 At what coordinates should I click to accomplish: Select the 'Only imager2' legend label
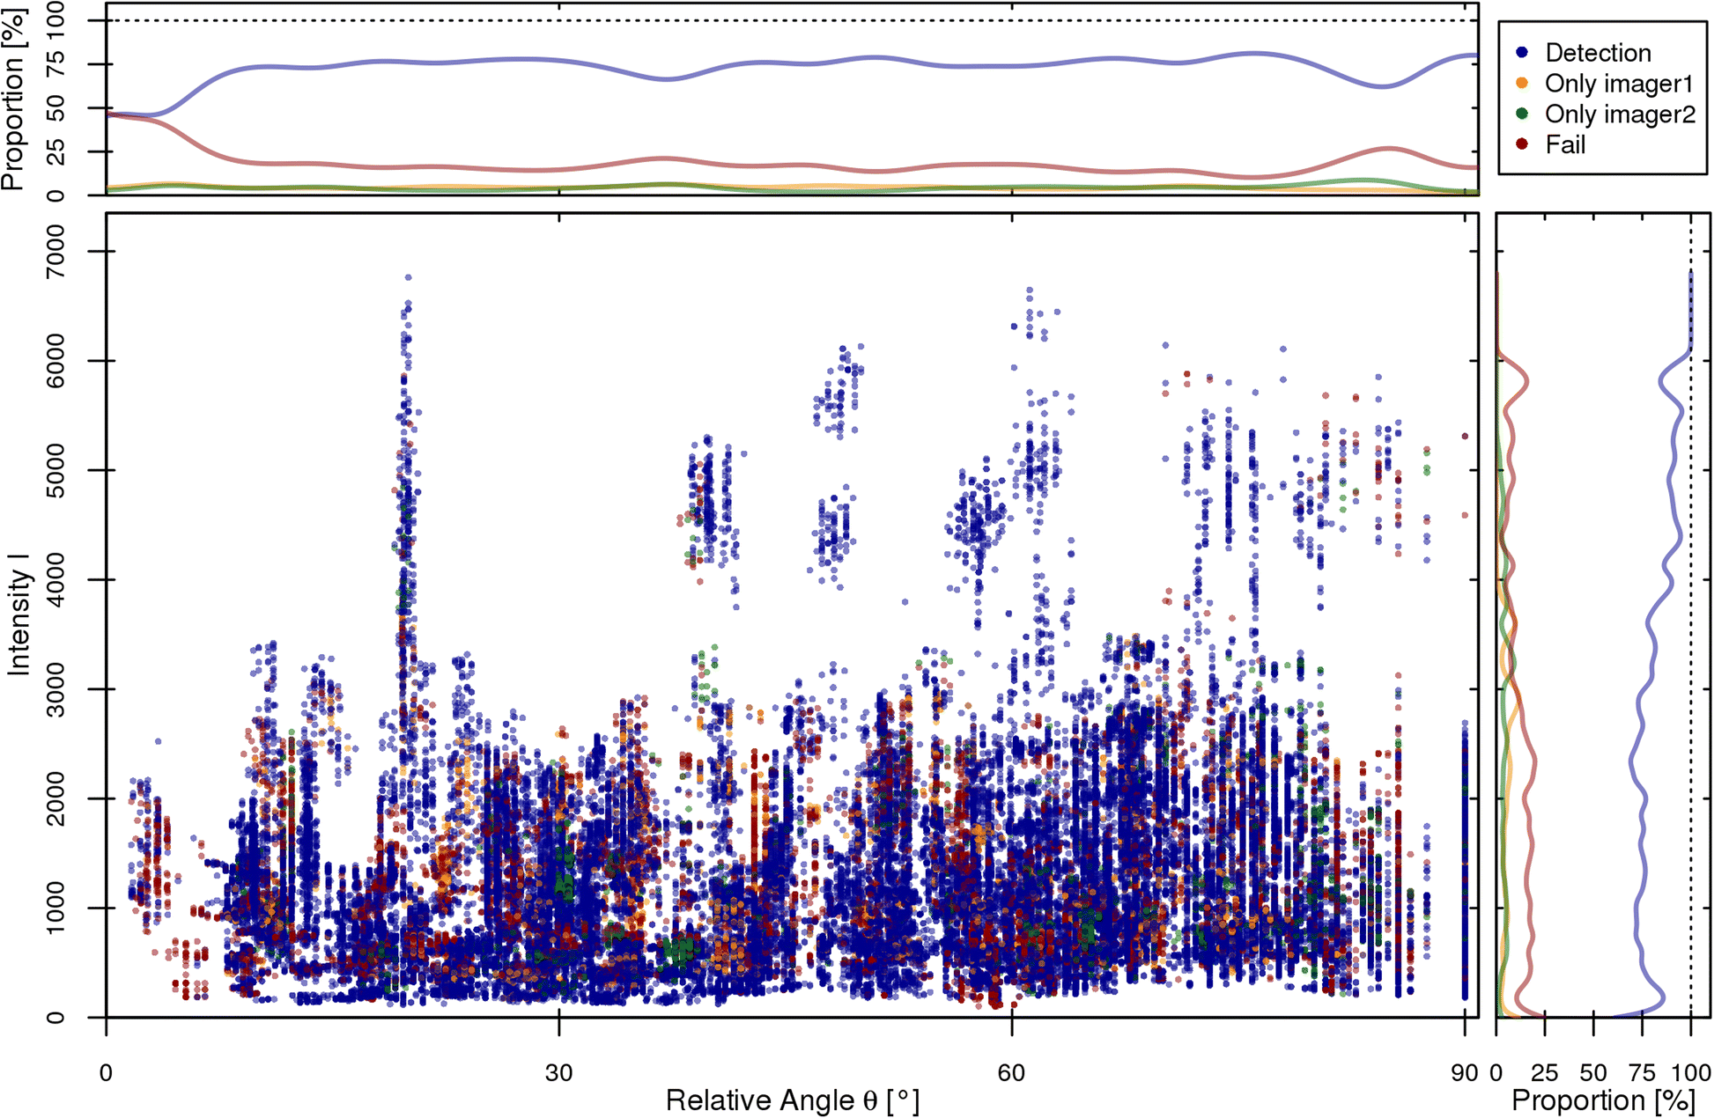(1620, 114)
